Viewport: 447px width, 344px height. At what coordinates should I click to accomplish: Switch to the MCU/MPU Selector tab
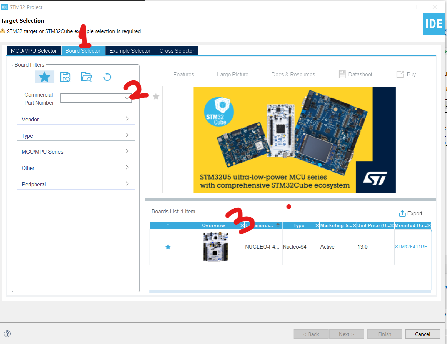[x=34, y=50]
